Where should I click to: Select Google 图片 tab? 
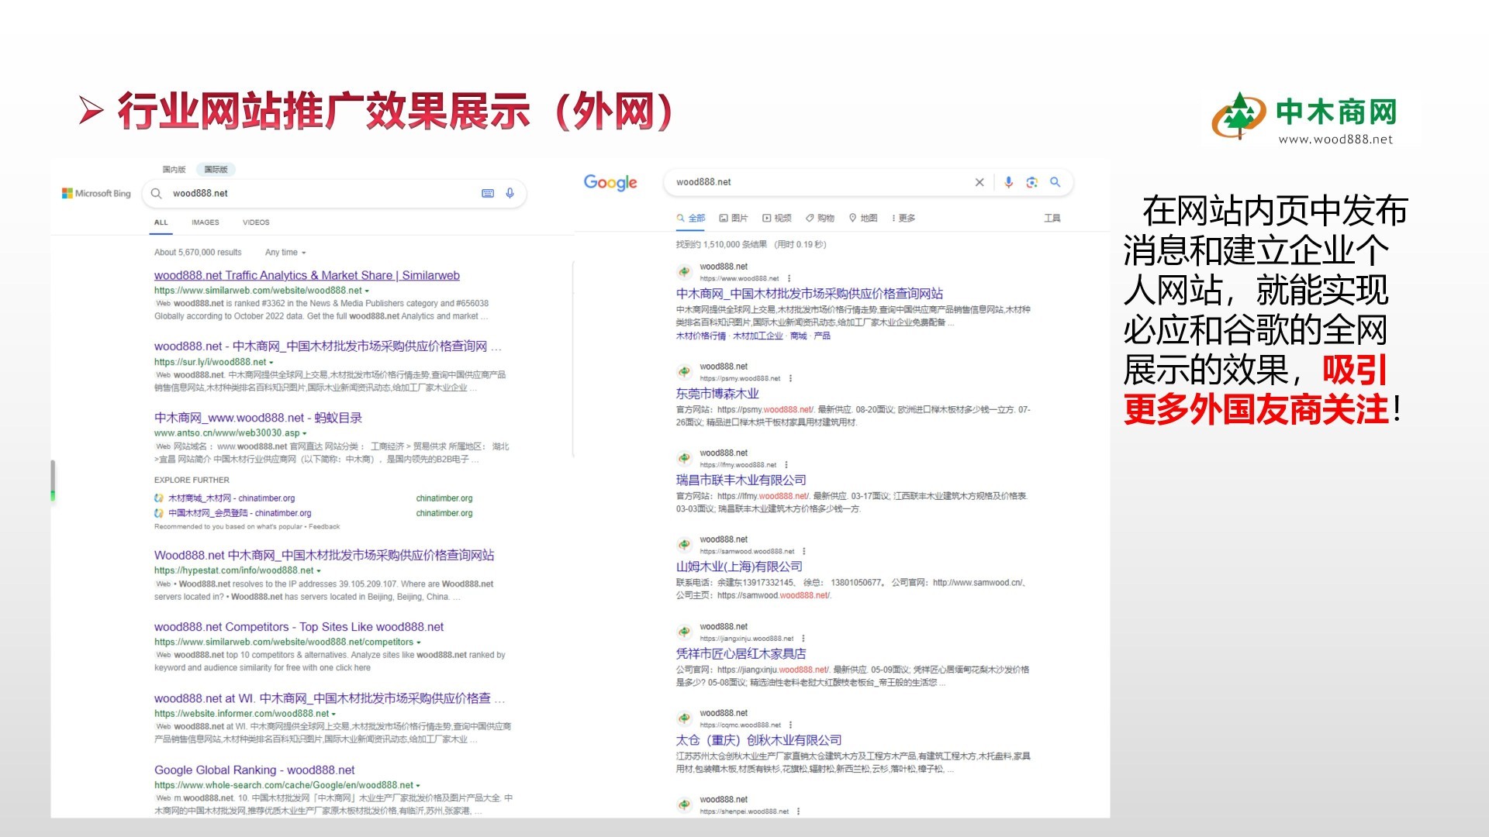click(x=734, y=219)
